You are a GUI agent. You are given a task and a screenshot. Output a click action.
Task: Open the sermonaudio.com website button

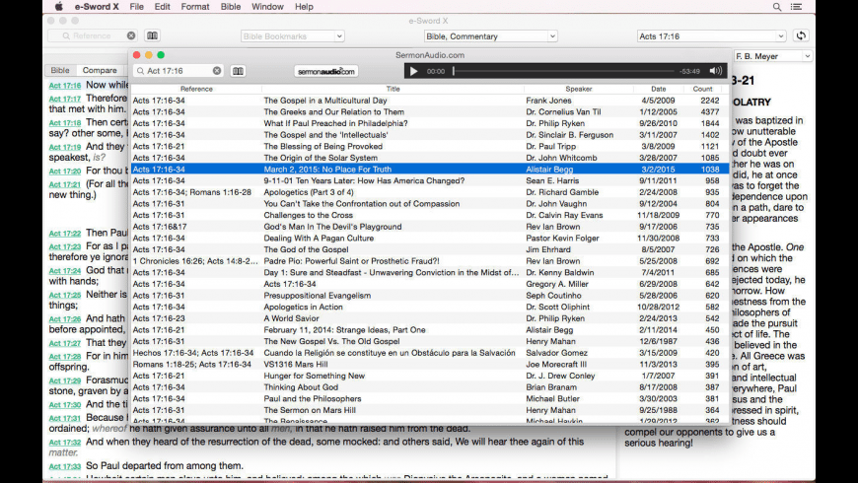(326, 71)
